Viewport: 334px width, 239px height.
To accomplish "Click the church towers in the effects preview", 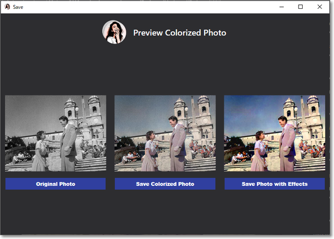I will 303,109.
